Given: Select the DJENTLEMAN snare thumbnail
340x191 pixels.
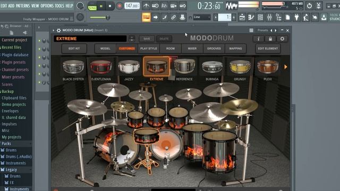Looking at the screenshot, I should 101,67.
